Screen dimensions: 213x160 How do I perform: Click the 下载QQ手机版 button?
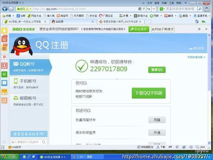(x=149, y=93)
